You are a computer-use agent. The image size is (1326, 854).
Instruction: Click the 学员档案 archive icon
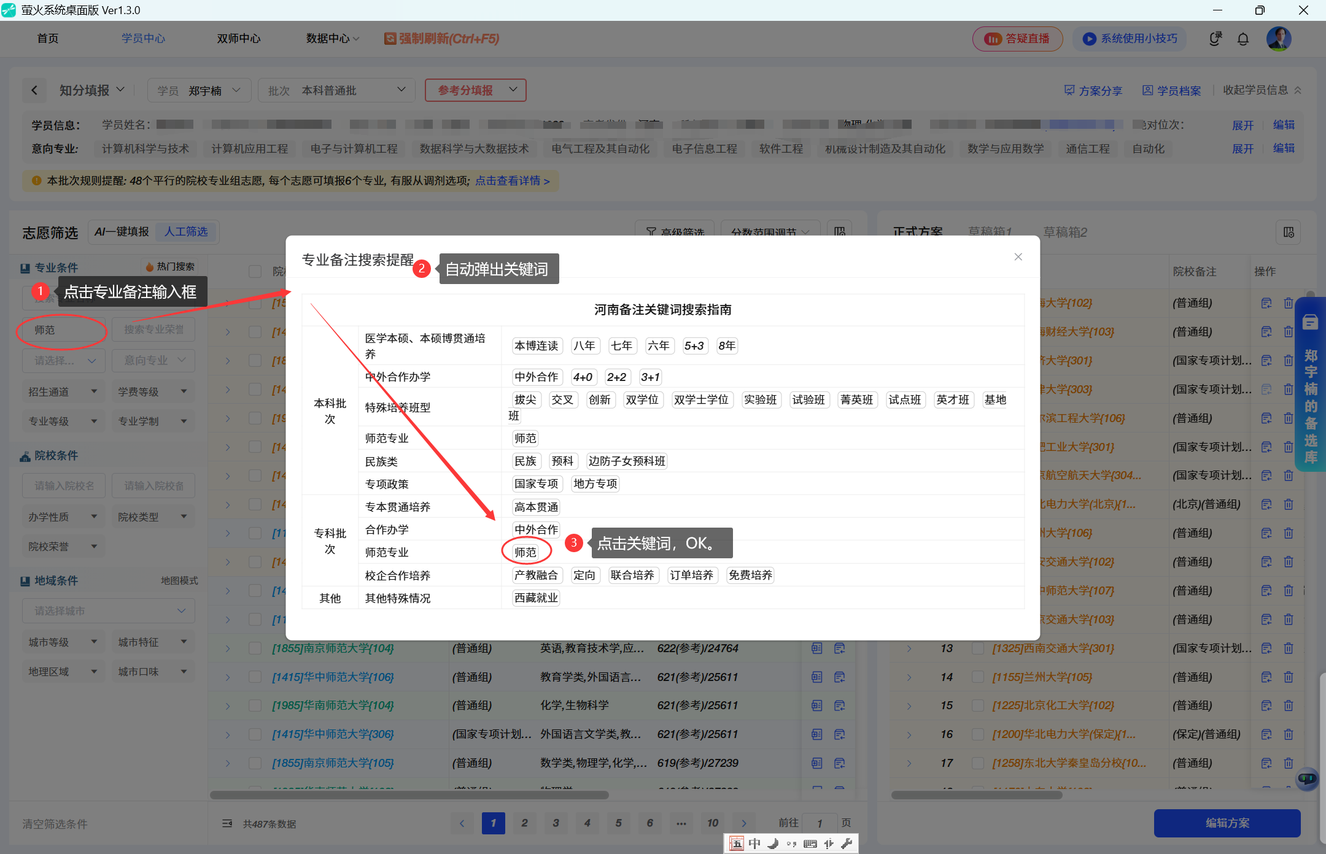tap(1147, 90)
